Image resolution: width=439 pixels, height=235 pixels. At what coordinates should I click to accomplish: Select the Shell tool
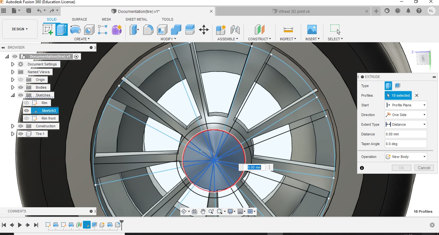click(x=162, y=30)
